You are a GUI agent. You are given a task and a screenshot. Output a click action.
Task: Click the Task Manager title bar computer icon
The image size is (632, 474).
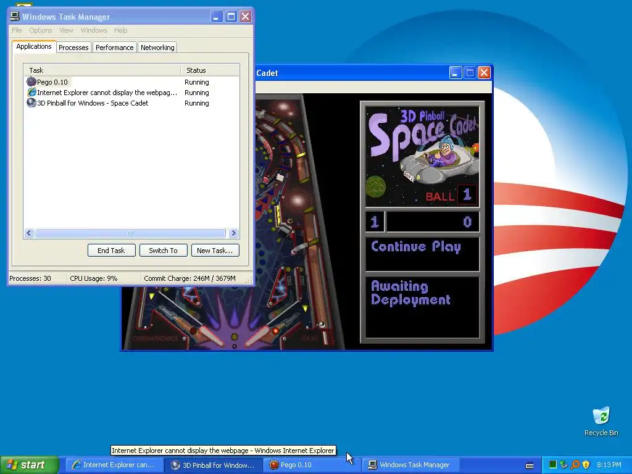(15, 16)
